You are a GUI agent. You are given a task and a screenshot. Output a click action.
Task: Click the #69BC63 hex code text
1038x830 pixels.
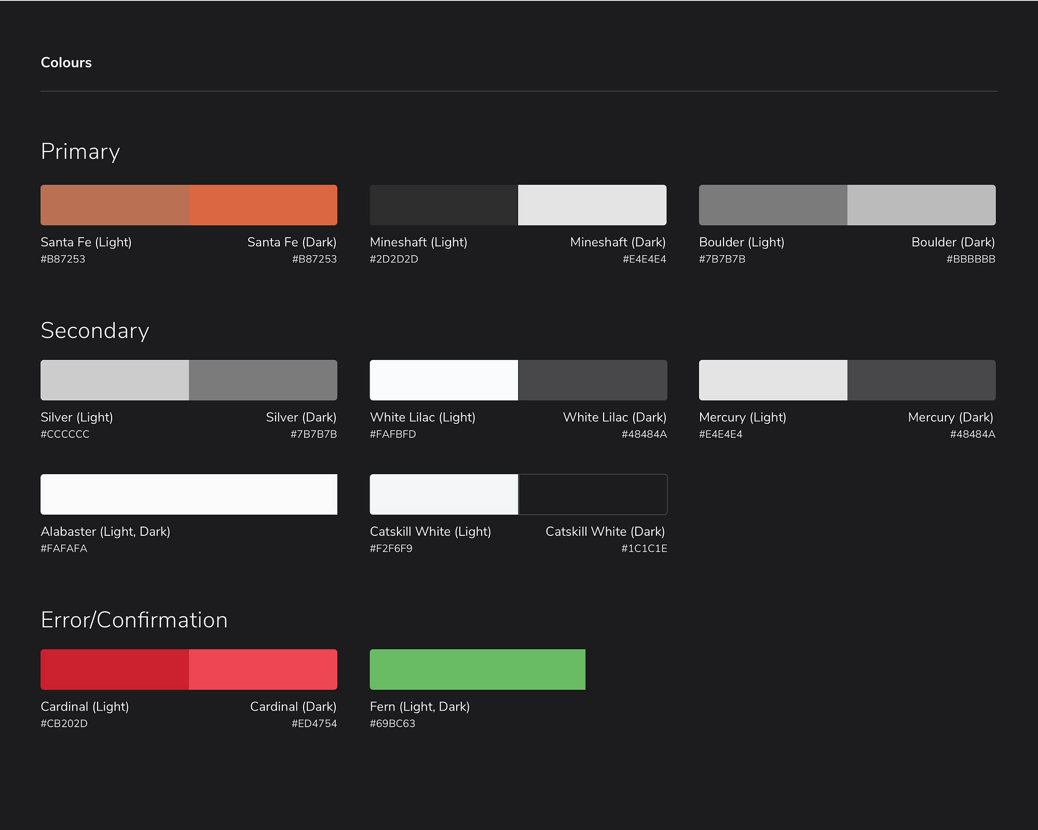pos(392,724)
